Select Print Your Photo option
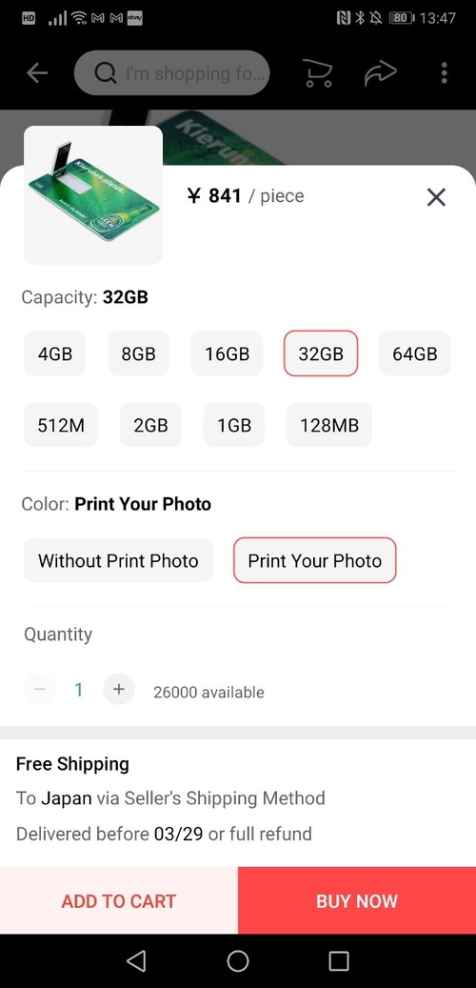476x988 pixels. point(315,560)
